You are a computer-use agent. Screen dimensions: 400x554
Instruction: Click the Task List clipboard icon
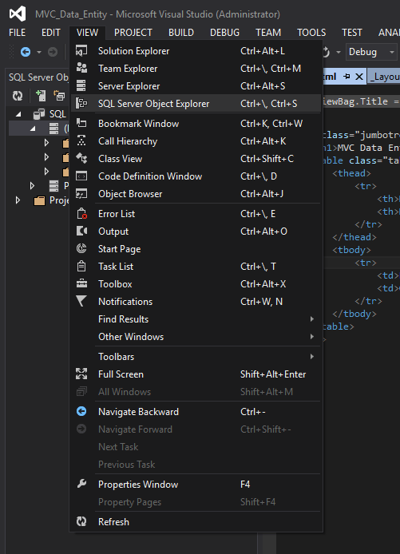tap(81, 266)
